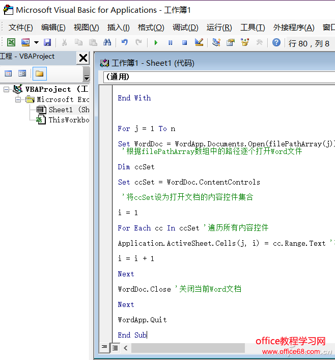Toggle Folders view in project panel
335x360 pixels.
click(x=39, y=74)
